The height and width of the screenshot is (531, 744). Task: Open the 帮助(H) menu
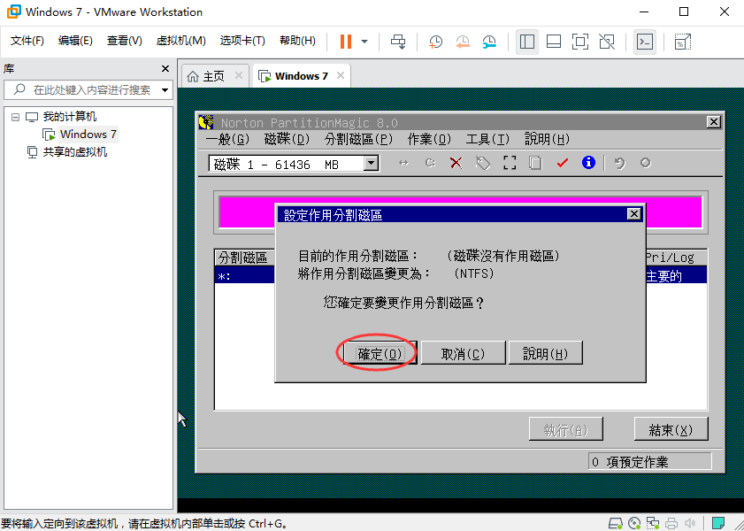297,41
